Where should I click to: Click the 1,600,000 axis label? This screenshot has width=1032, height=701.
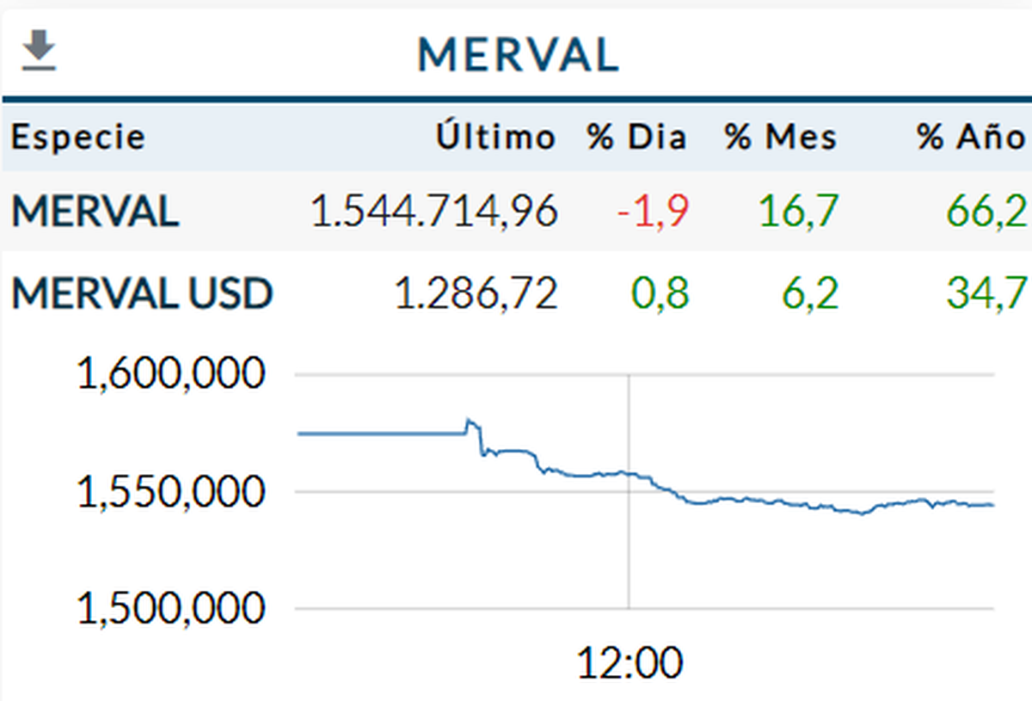[x=171, y=374]
